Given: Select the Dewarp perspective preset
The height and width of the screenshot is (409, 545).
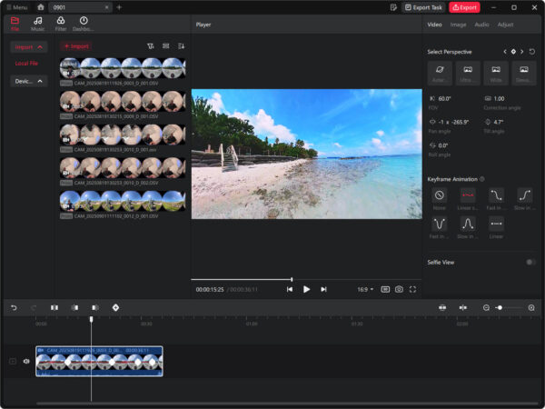Looking at the screenshot, I should [524, 73].
